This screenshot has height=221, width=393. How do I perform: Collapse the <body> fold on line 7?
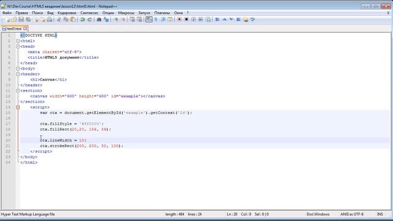tap(18, 68)
